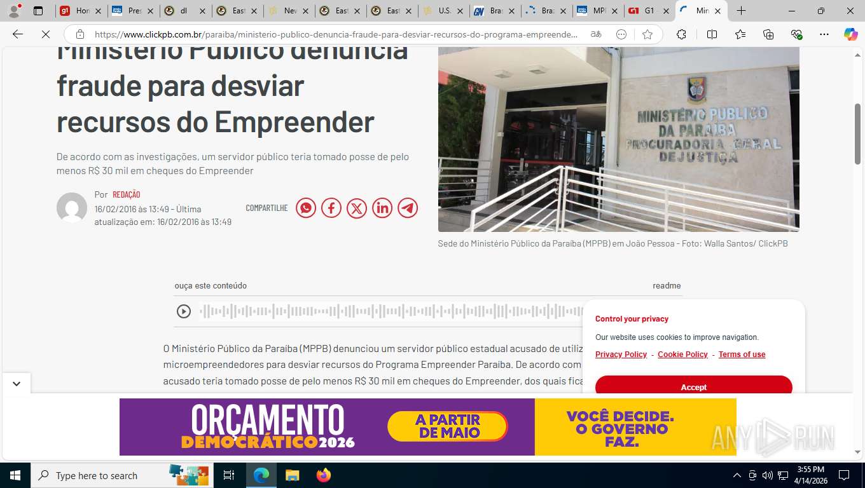
Task: Click the Ministério Público building photo
Action: click(618, 139)
